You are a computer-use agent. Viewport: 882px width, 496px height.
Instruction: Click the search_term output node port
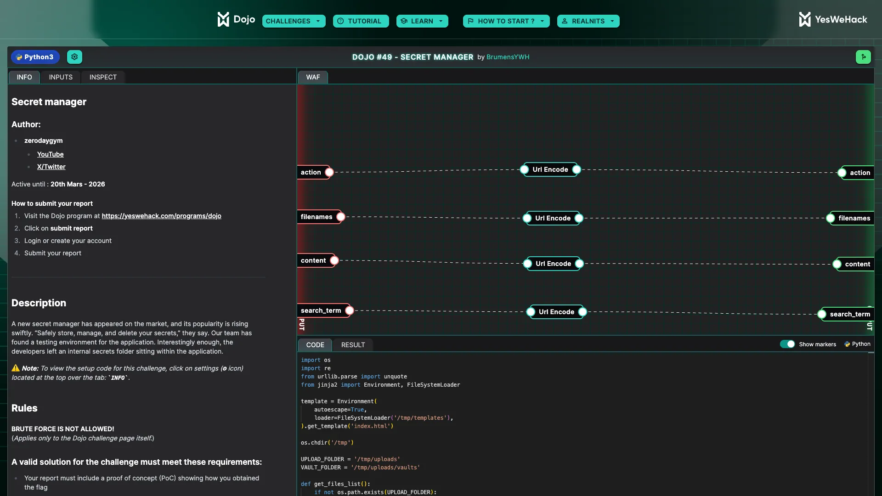[x=822, y=314]
